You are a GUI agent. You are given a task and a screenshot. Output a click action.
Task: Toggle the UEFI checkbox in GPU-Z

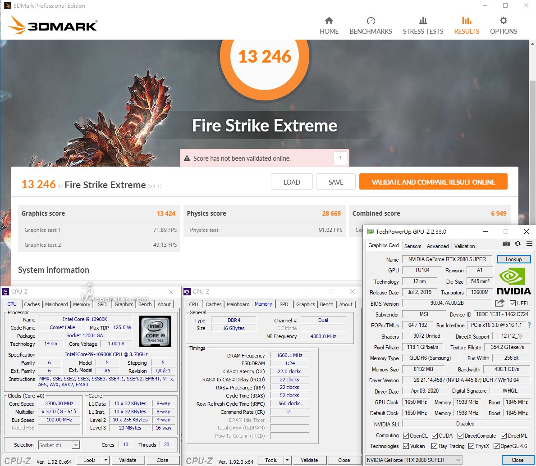coord(513,303)
